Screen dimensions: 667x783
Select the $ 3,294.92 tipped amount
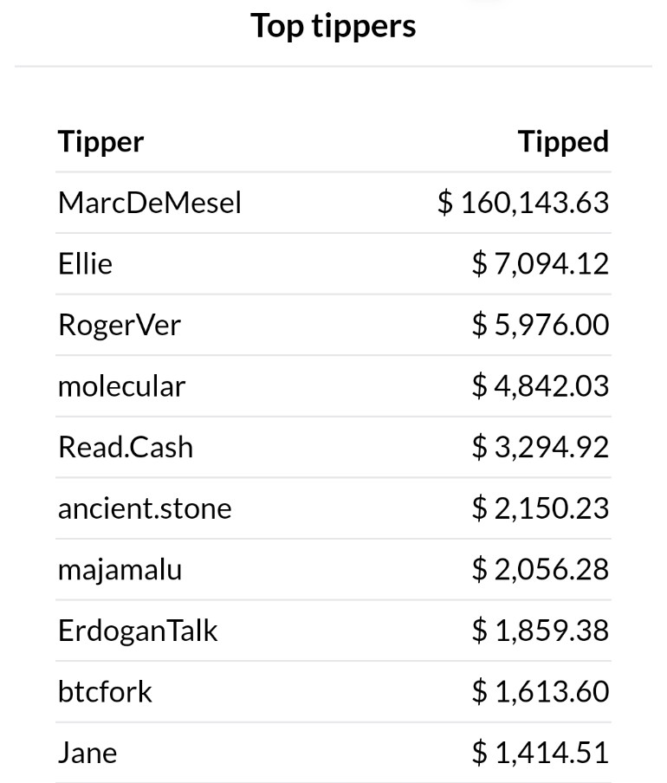[541, 447]
